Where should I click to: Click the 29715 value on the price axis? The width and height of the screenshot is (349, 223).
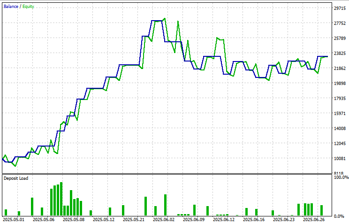coord(340,8)
